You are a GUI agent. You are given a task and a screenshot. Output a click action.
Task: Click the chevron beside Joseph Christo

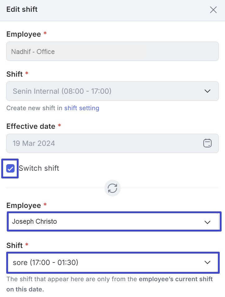pyautogui.click(x=207, y=221)
